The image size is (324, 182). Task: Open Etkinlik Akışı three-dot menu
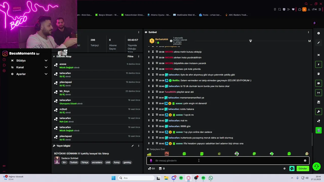[x=139, y=56]
